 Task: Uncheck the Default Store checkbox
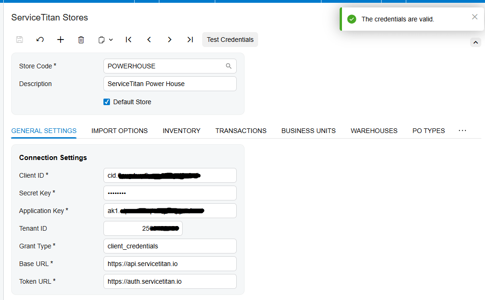(107, 102)
